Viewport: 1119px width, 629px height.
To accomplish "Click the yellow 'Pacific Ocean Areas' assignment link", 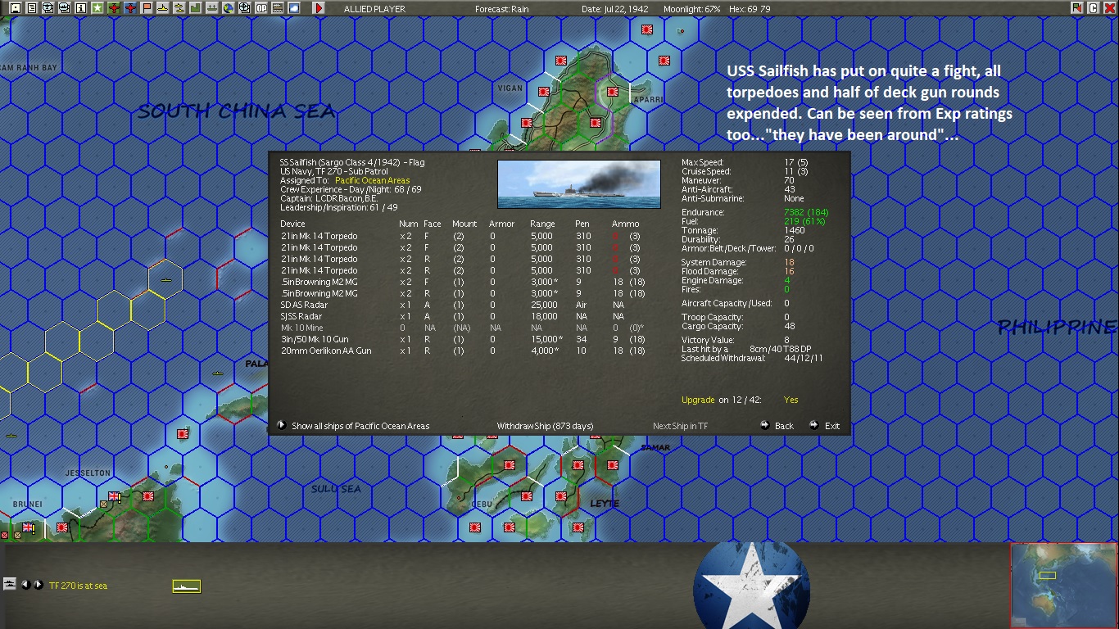I will pos(373,180).
